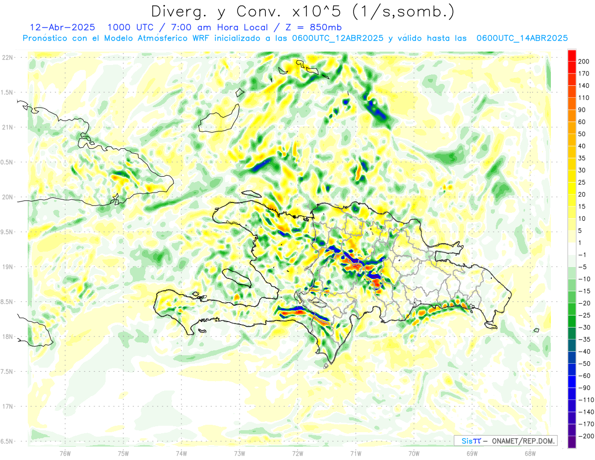Click the title 'Diverg. y Conv. x10^5 (1/s,somb.)'
This screenshot has width=595, height=460.
point(302,11)
